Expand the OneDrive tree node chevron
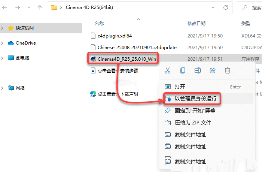This screenshot has height=172, width=262. (x=2, y=43)
